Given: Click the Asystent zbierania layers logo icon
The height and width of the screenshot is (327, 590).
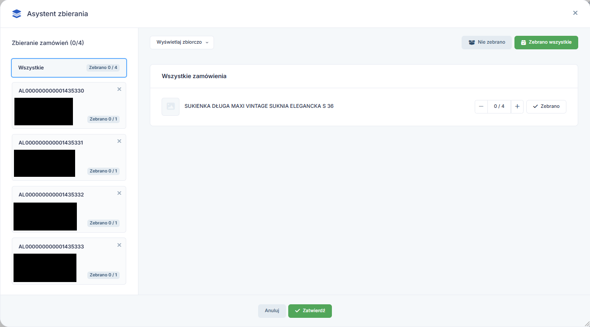Looking at the screenshot, I should click(x=17, y=14).
